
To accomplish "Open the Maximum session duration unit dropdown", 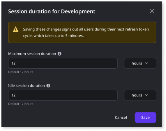I will (140, 63).
